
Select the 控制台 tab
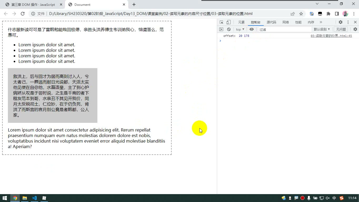pyautogui.click(x=256, y=22)
